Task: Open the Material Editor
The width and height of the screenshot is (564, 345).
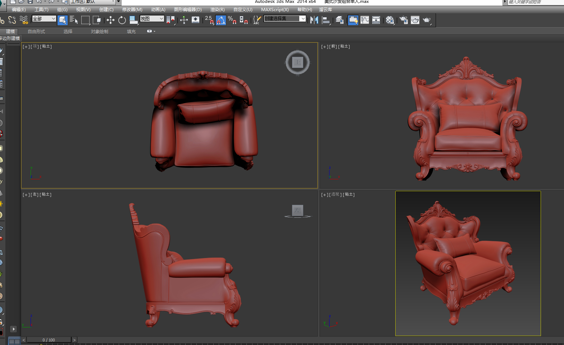Action: (390, 20)
